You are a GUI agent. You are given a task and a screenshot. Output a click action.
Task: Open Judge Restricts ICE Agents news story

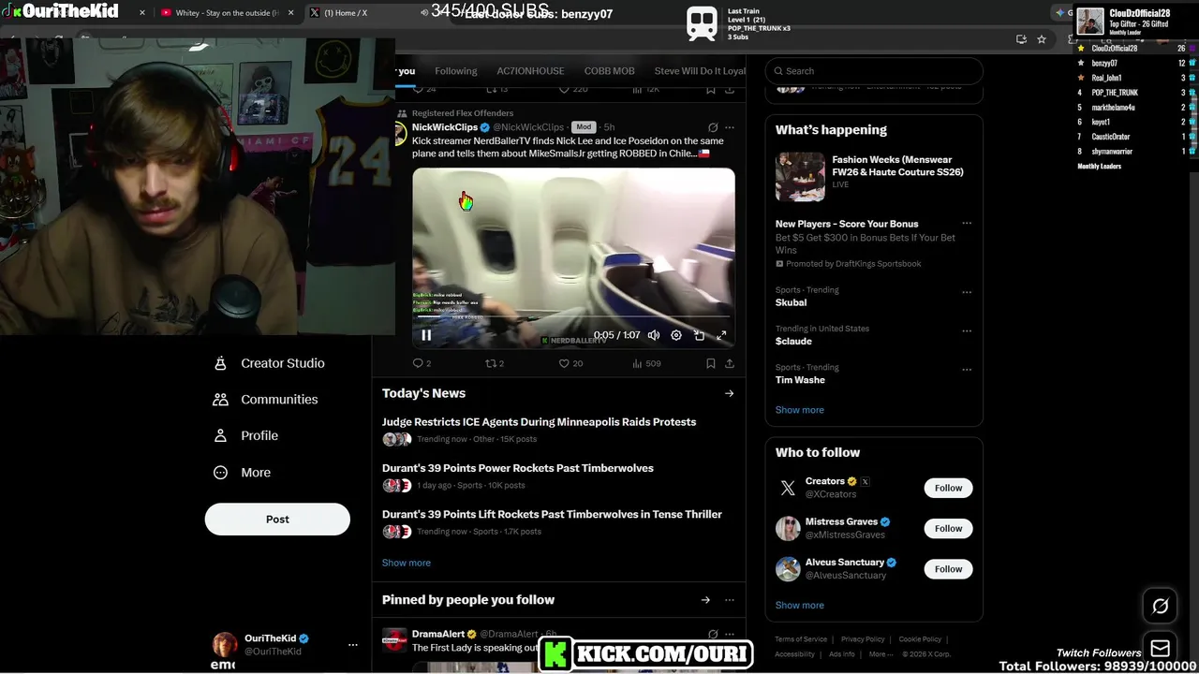pyautogui.click(x=539, y=422)
